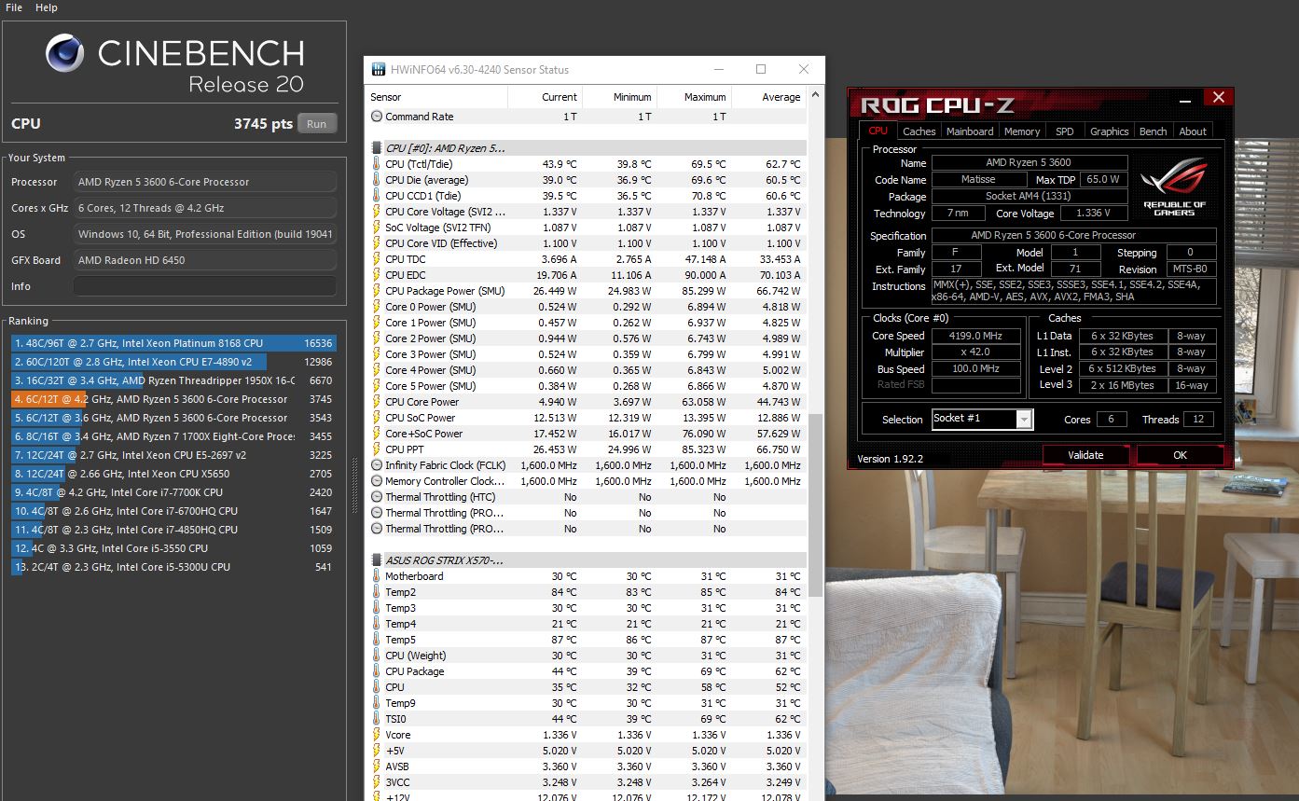The width and height of the screenshot is (1299, 801).
Task: Select the Core i5-5300U ranking entry
Action: coord(173,567)
